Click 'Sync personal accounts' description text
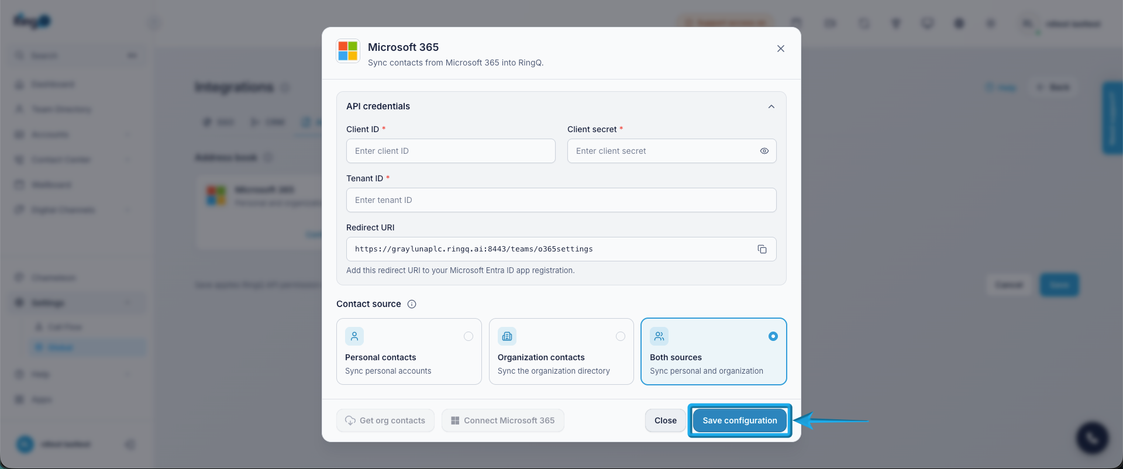This screenshot has height=469, width=1123. [x=388, y=371]
